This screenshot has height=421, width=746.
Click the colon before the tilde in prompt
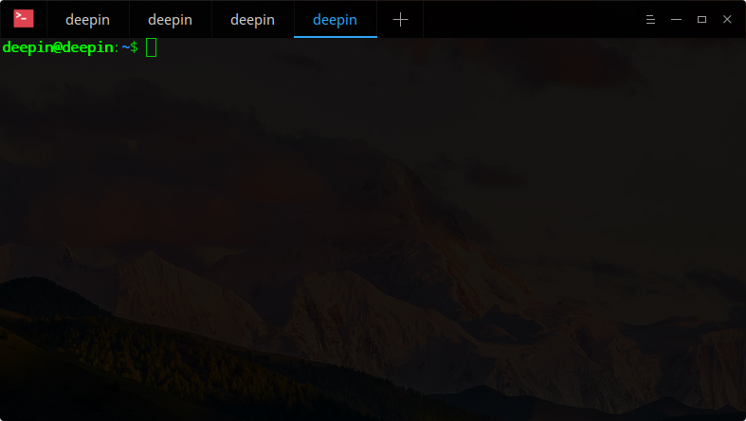coord(118,47)
